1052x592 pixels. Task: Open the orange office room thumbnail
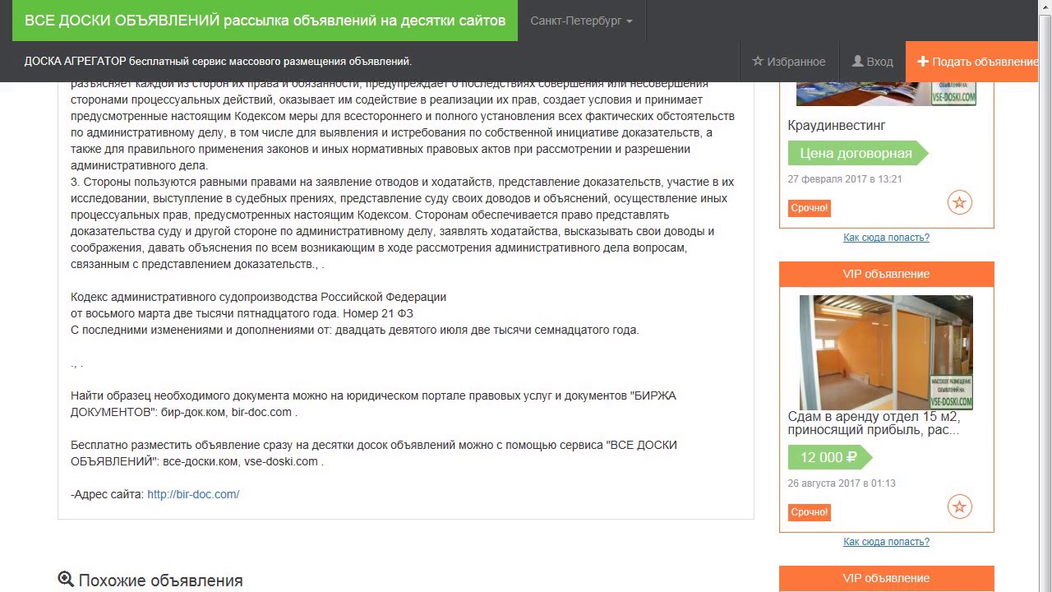click(x=886, y=353)
